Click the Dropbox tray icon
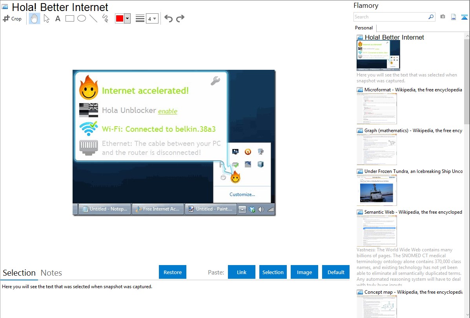This screenshot has height=318, width=470. tap(252, 209)
